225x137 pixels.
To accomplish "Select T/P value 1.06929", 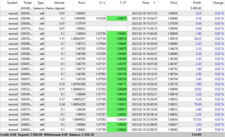I will click(121, 119).
